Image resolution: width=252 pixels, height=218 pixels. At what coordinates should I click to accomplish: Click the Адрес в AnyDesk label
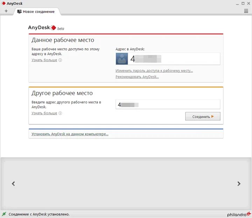130,49
